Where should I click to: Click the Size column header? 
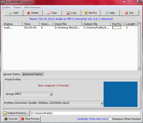[x=46, y=24]
